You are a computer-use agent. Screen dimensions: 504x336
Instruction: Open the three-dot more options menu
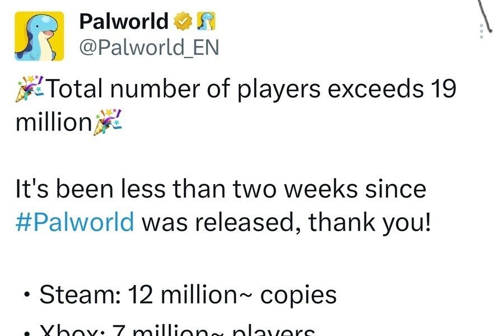click(x=480, y=32)
